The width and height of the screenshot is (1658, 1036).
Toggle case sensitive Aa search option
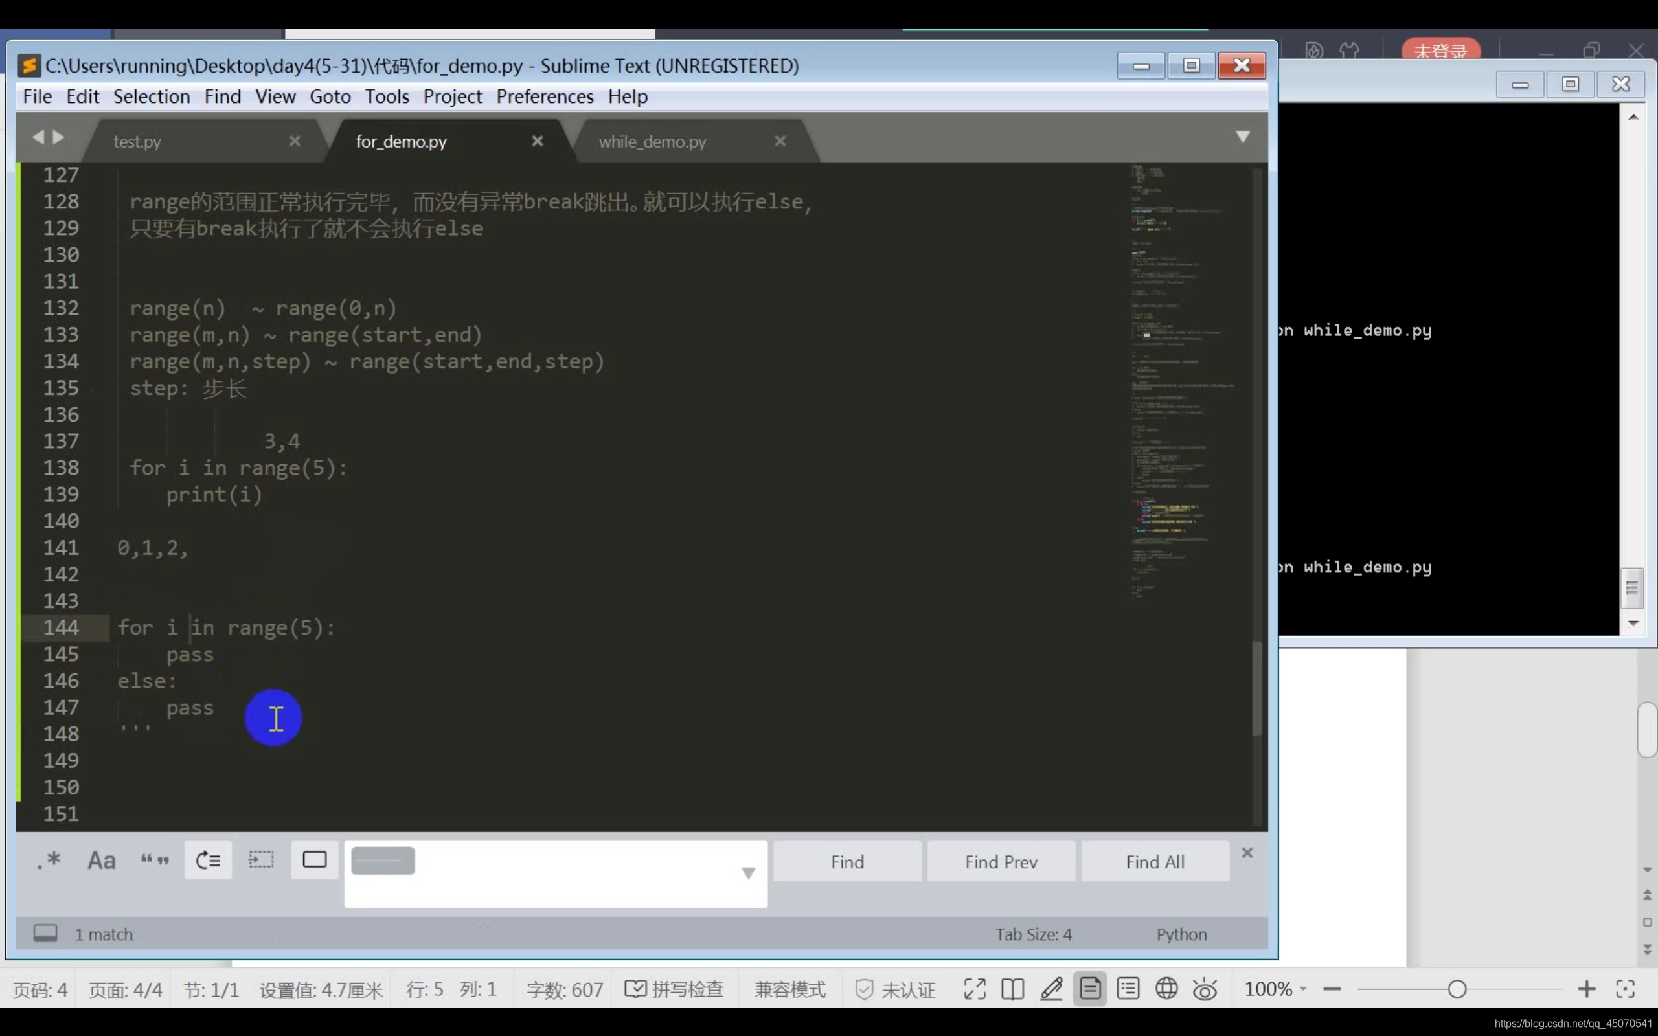(102, 860)
